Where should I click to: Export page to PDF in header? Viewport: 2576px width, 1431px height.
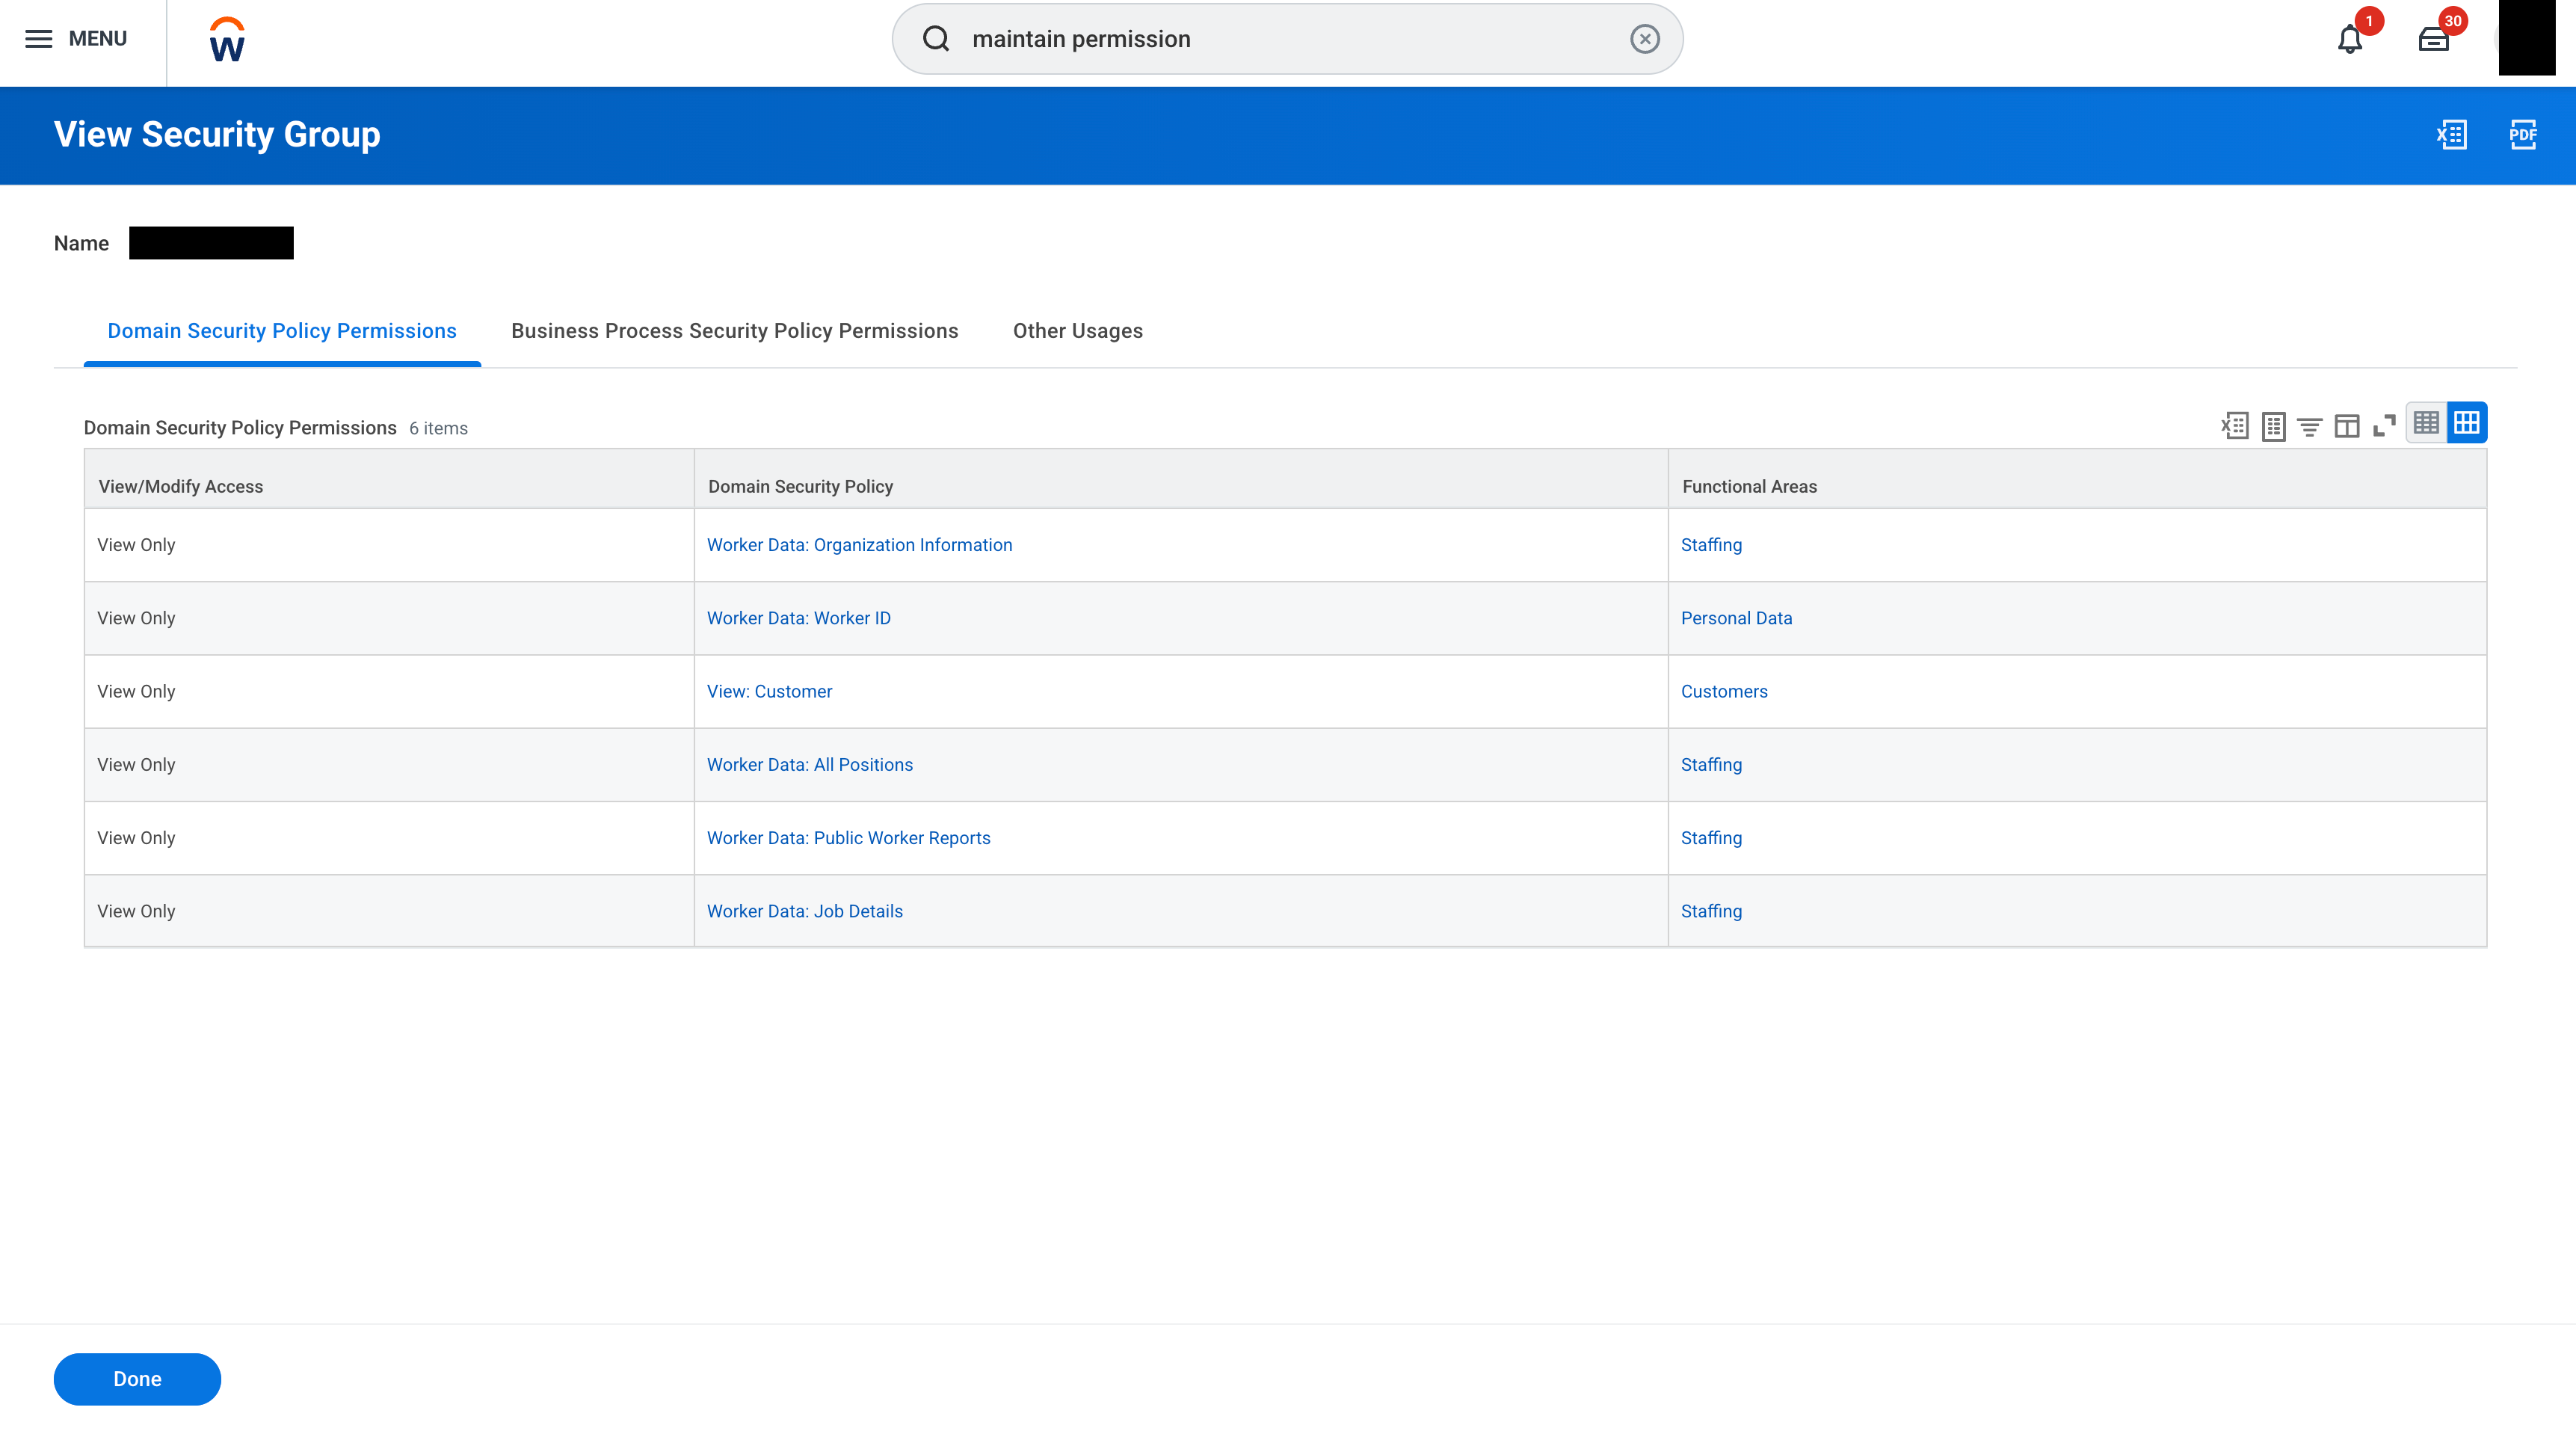point(2523,135)
